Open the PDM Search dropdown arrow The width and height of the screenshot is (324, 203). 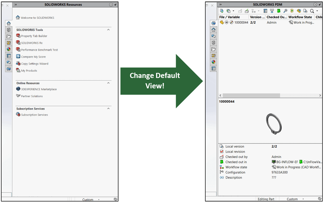tap(317, 11)
